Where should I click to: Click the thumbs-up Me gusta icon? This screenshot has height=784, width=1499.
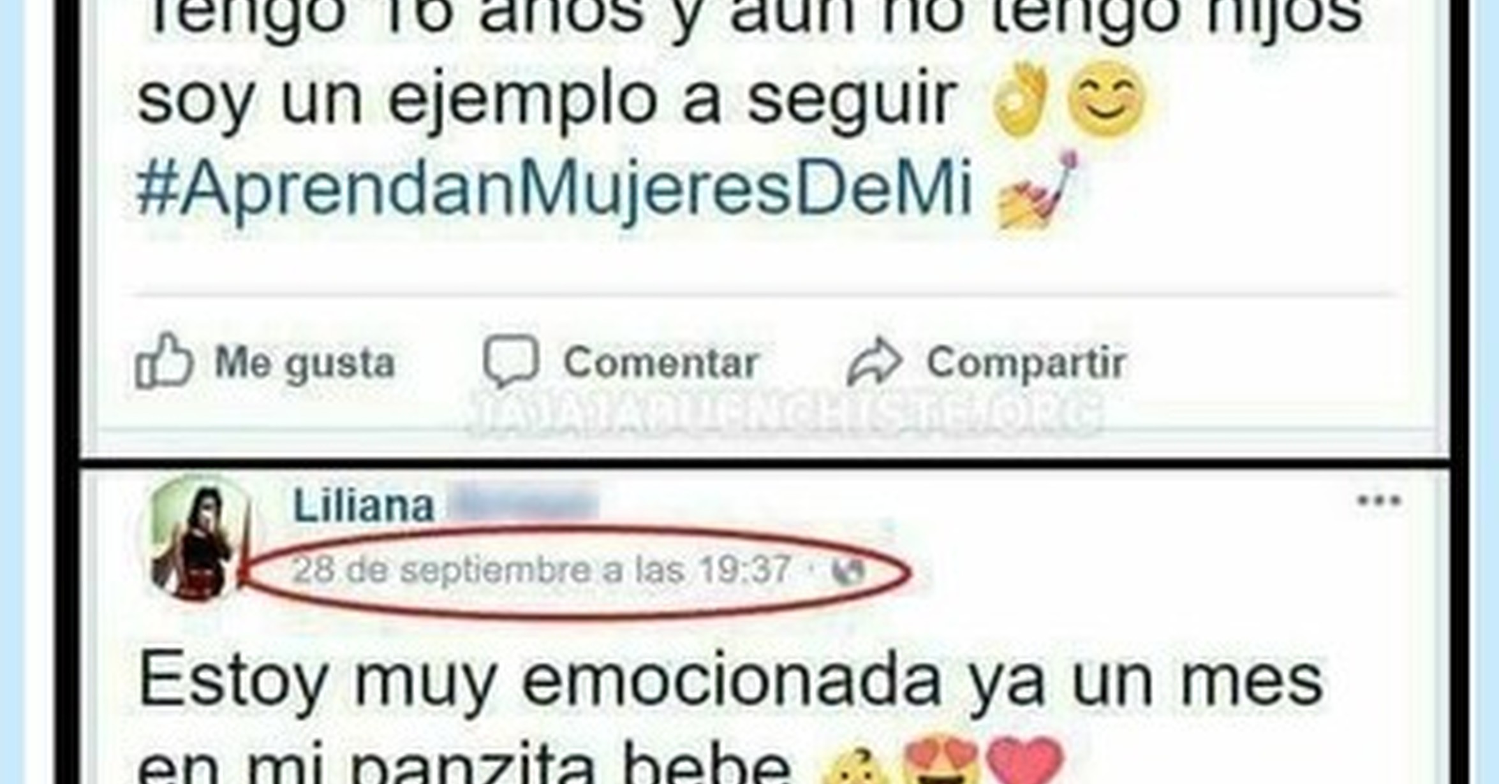coord(163,361)
